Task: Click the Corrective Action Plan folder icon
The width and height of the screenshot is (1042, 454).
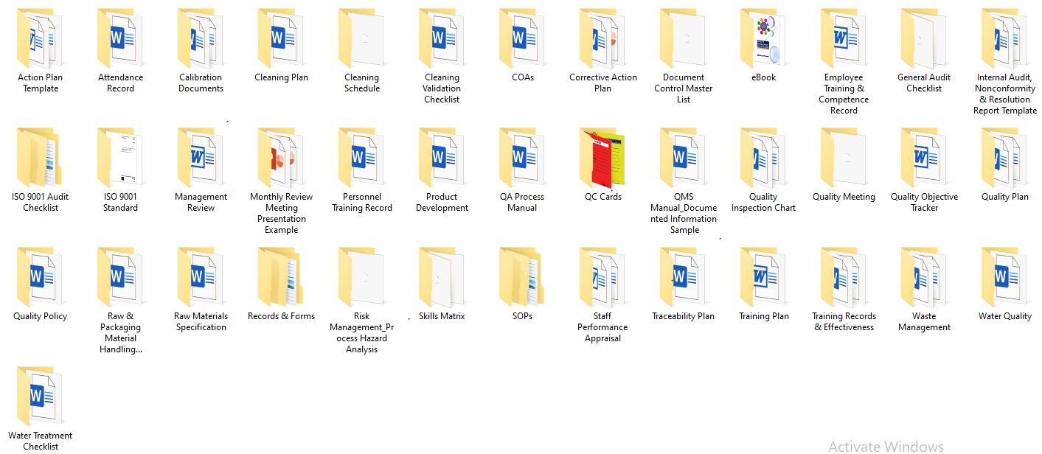Action: click(602, 39)
